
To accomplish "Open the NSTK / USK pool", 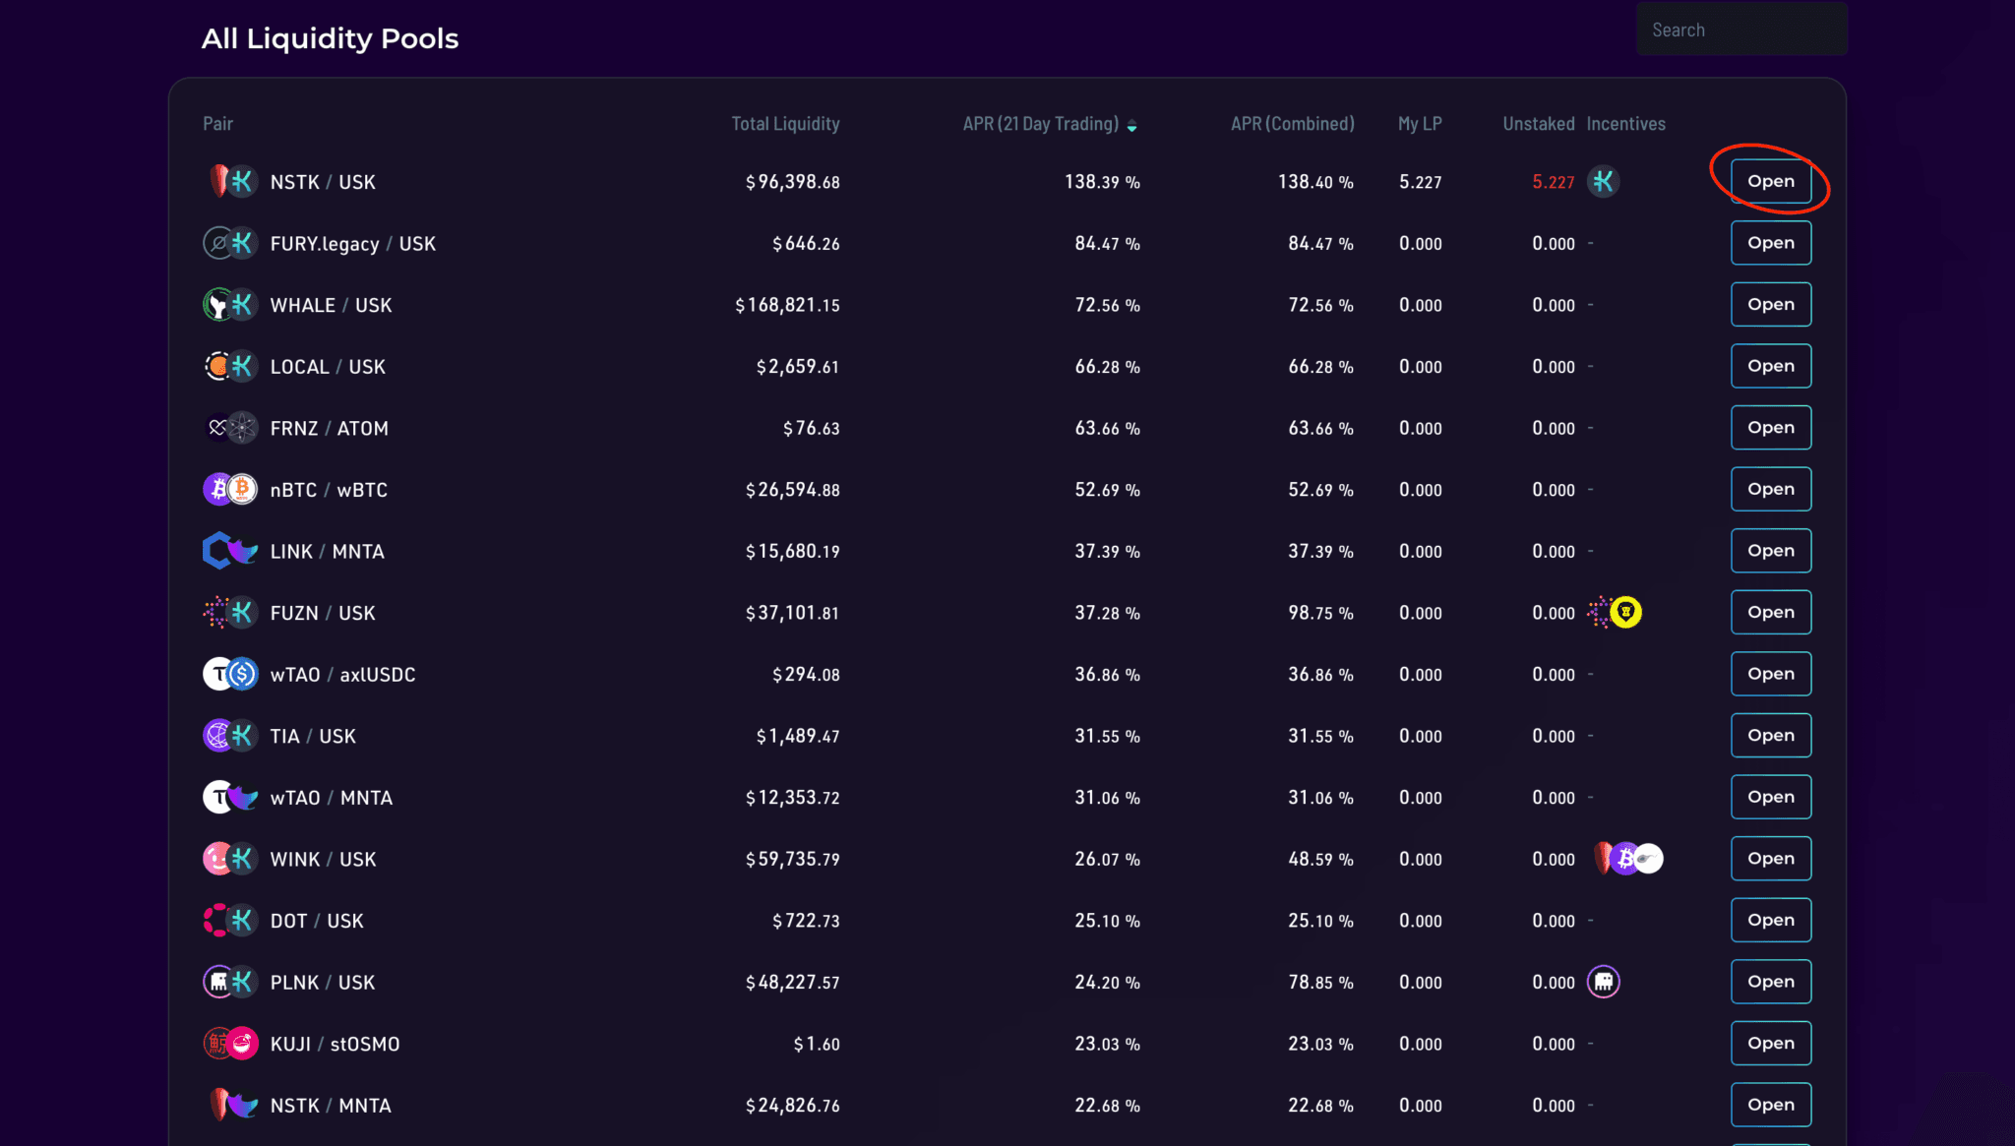I will coord(1771,181).
